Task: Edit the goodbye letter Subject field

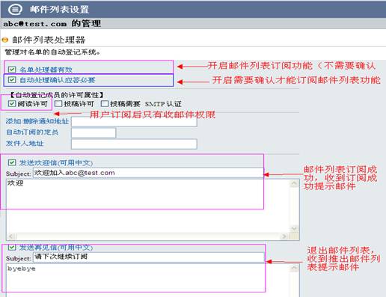Action: tap(149, 257)
